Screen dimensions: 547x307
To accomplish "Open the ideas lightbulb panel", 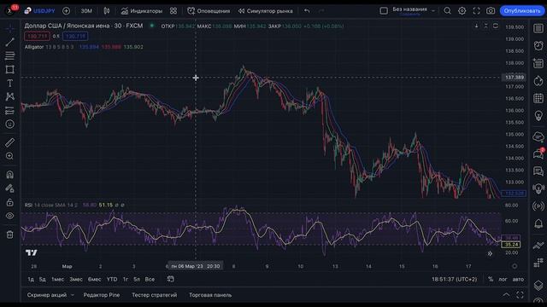I will [538, 116].
